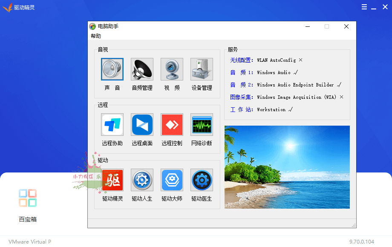Run 网络诊断 network diagnostics
Screen dimensions: 392x247
click(202, 125)
